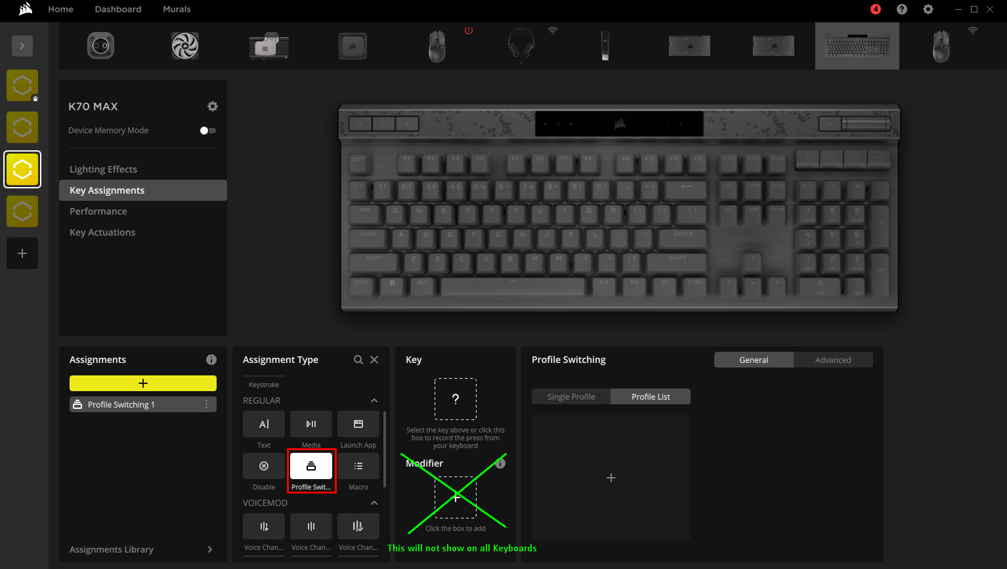Select the Profile List option

[650, 396]
